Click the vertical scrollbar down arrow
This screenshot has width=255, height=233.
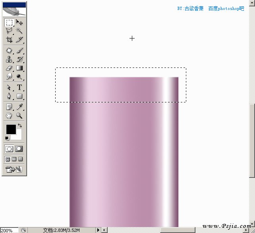point(252,224)
